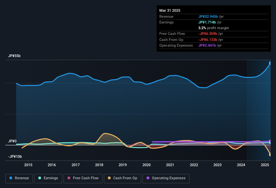Click the 2022 x-axis label
Screen dimensions: 276x188
click(x=194, y=165)
